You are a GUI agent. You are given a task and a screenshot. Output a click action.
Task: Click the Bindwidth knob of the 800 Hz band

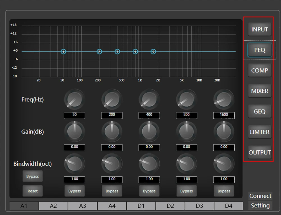click(187, 163)
